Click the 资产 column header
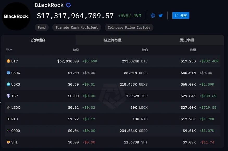This screenshot has height=151, width=228. (9, 50)
